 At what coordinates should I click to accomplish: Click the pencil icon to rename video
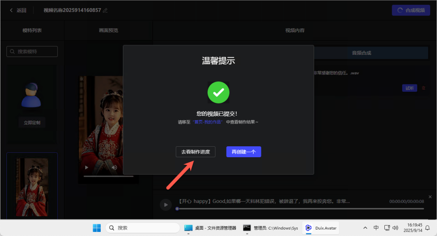click(105, 10)
